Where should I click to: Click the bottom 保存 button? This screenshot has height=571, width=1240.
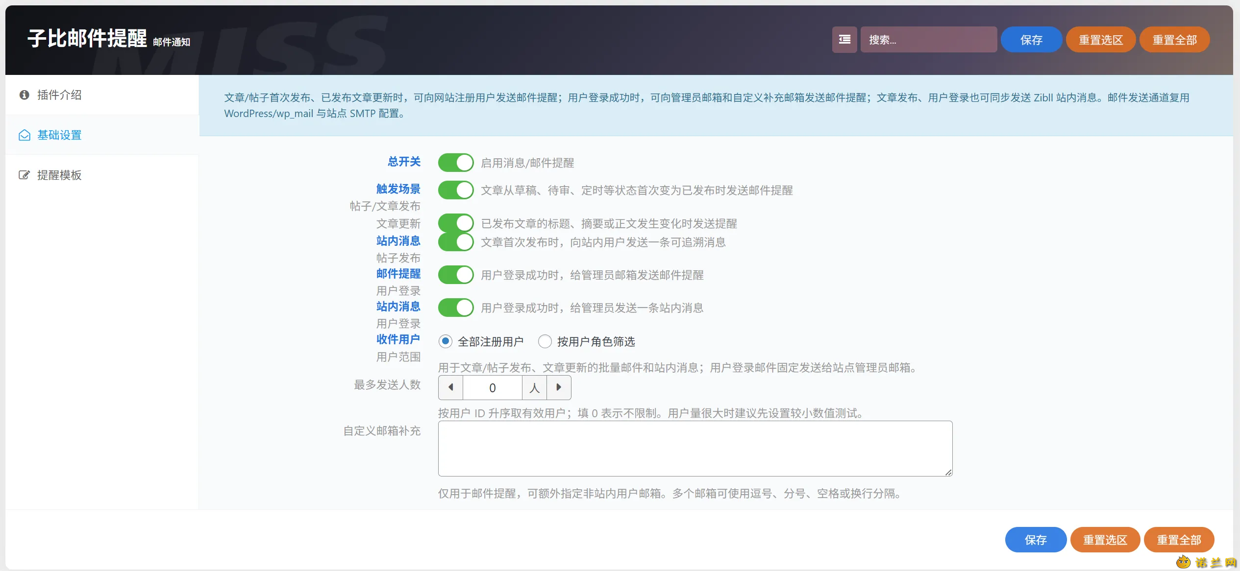click(x=1036, y=540)
